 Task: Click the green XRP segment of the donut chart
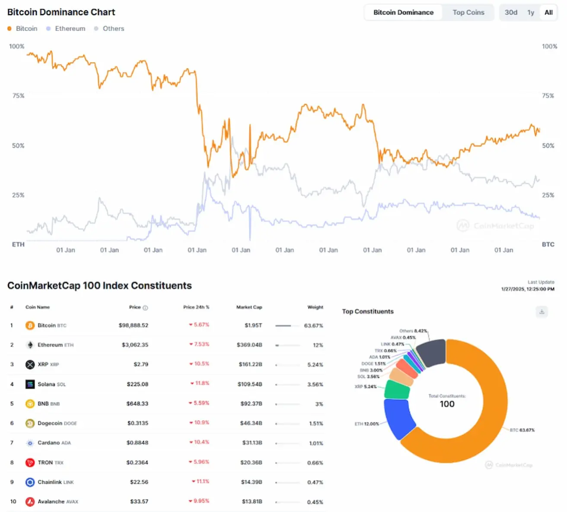(x=397, y=389)
